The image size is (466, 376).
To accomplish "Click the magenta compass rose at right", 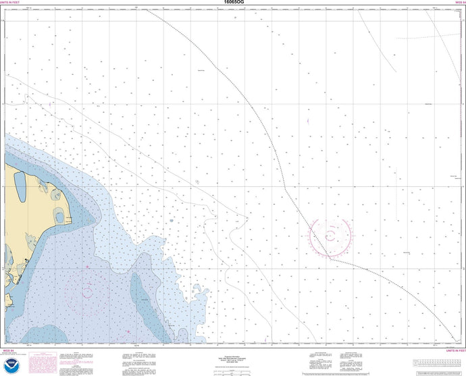I will [x=331, y=236].
